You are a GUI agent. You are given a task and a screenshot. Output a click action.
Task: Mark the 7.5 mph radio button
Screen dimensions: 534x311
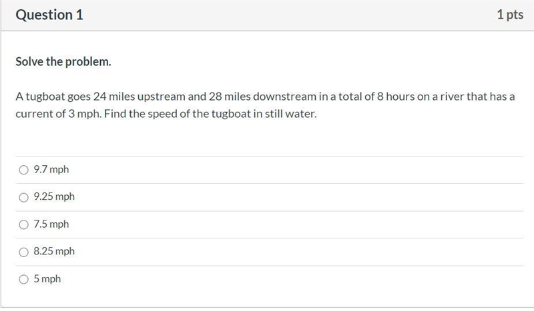point(23,224)
